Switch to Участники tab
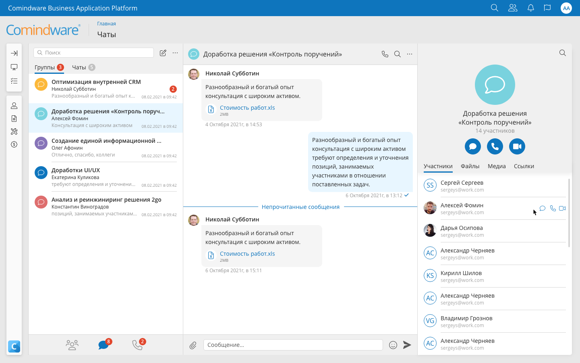This screenshot has width=580, height=363. pyautogui.click(x=438, y=166)
